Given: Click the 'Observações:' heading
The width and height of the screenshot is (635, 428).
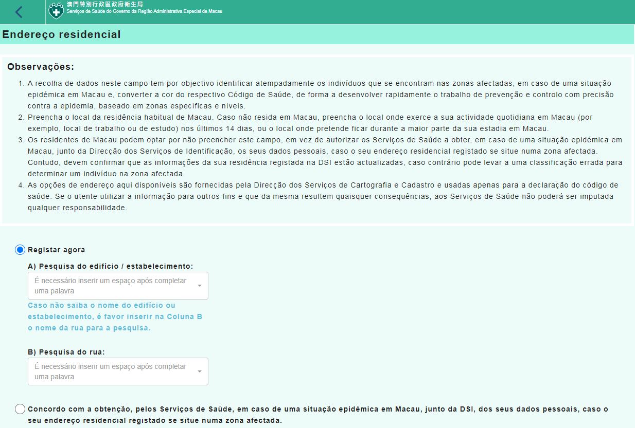Looking at the screenshot, I should 41,67.
